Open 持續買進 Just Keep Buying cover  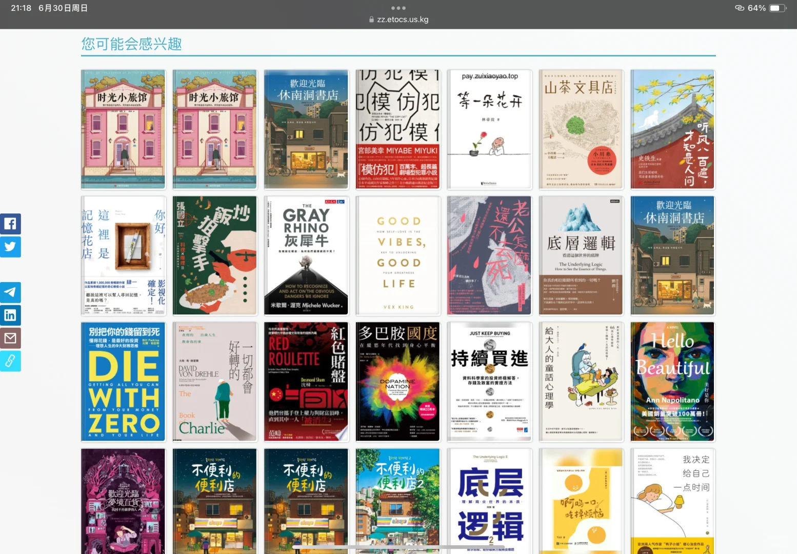point(489,382)
